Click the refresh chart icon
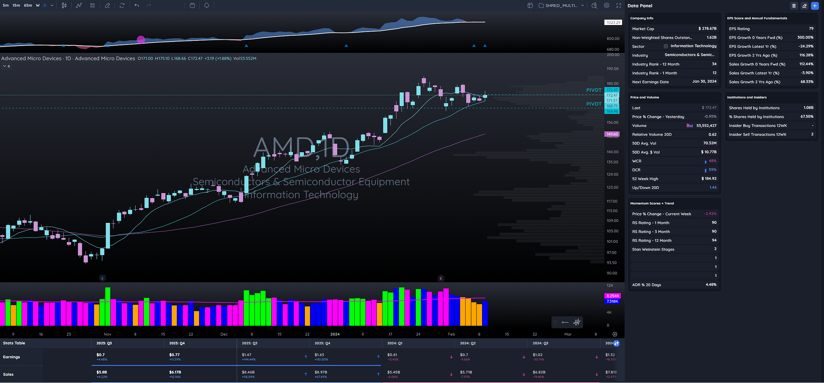The image size is (824, 383). point(122,5)
